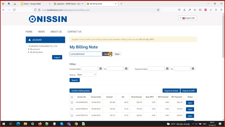Check the box for invoice LN10279077H2

(x=72, y=115)
